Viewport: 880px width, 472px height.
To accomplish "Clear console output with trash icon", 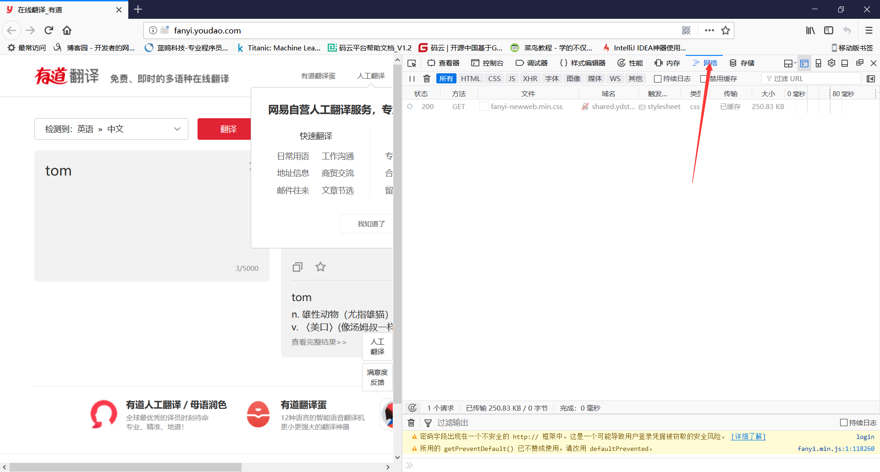I will point(411,423).
